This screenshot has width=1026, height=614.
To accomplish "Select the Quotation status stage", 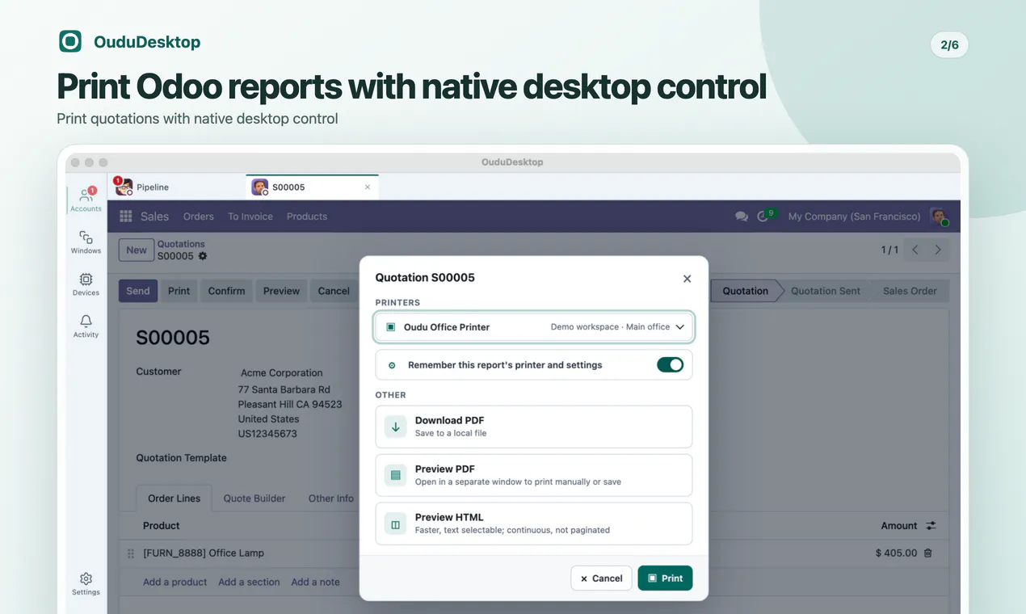I will [745, 291].
